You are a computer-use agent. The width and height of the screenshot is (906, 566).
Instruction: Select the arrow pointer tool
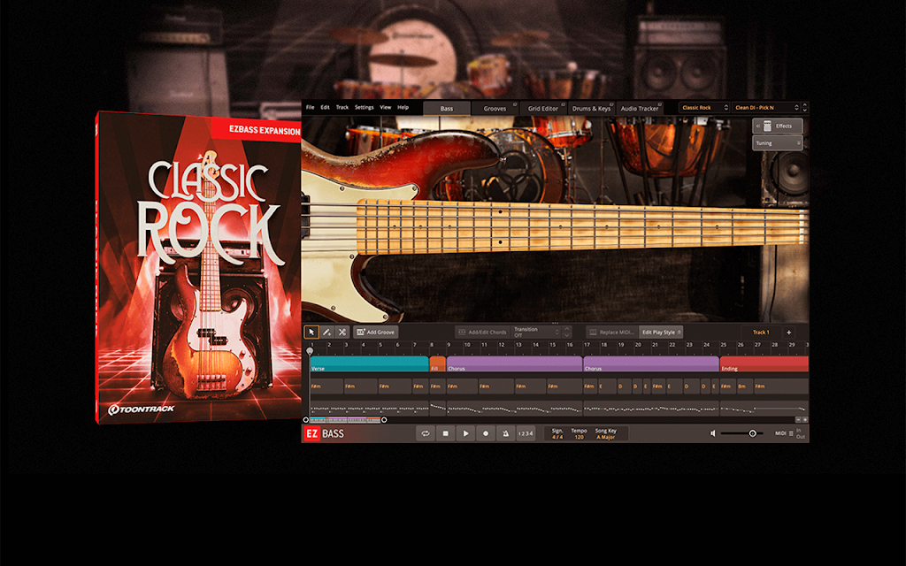(311, 333)
